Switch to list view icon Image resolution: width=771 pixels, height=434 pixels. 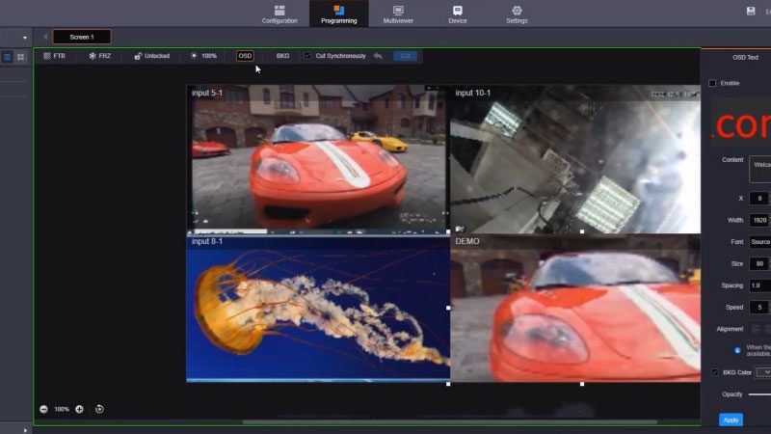tap(7, 57)
